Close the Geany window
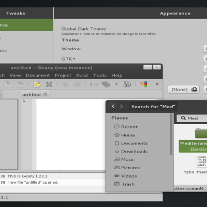 [157, 67]
